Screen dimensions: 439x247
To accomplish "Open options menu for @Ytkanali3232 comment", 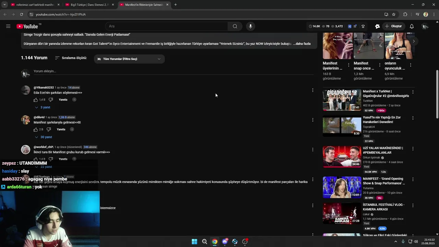I will point(312,90).
